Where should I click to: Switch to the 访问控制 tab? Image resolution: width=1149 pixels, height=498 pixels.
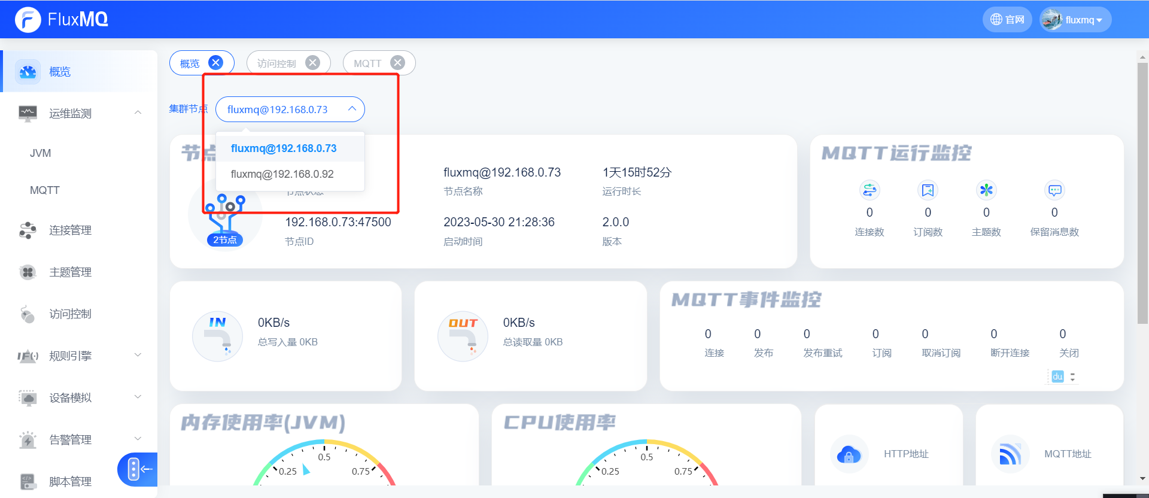276,63
